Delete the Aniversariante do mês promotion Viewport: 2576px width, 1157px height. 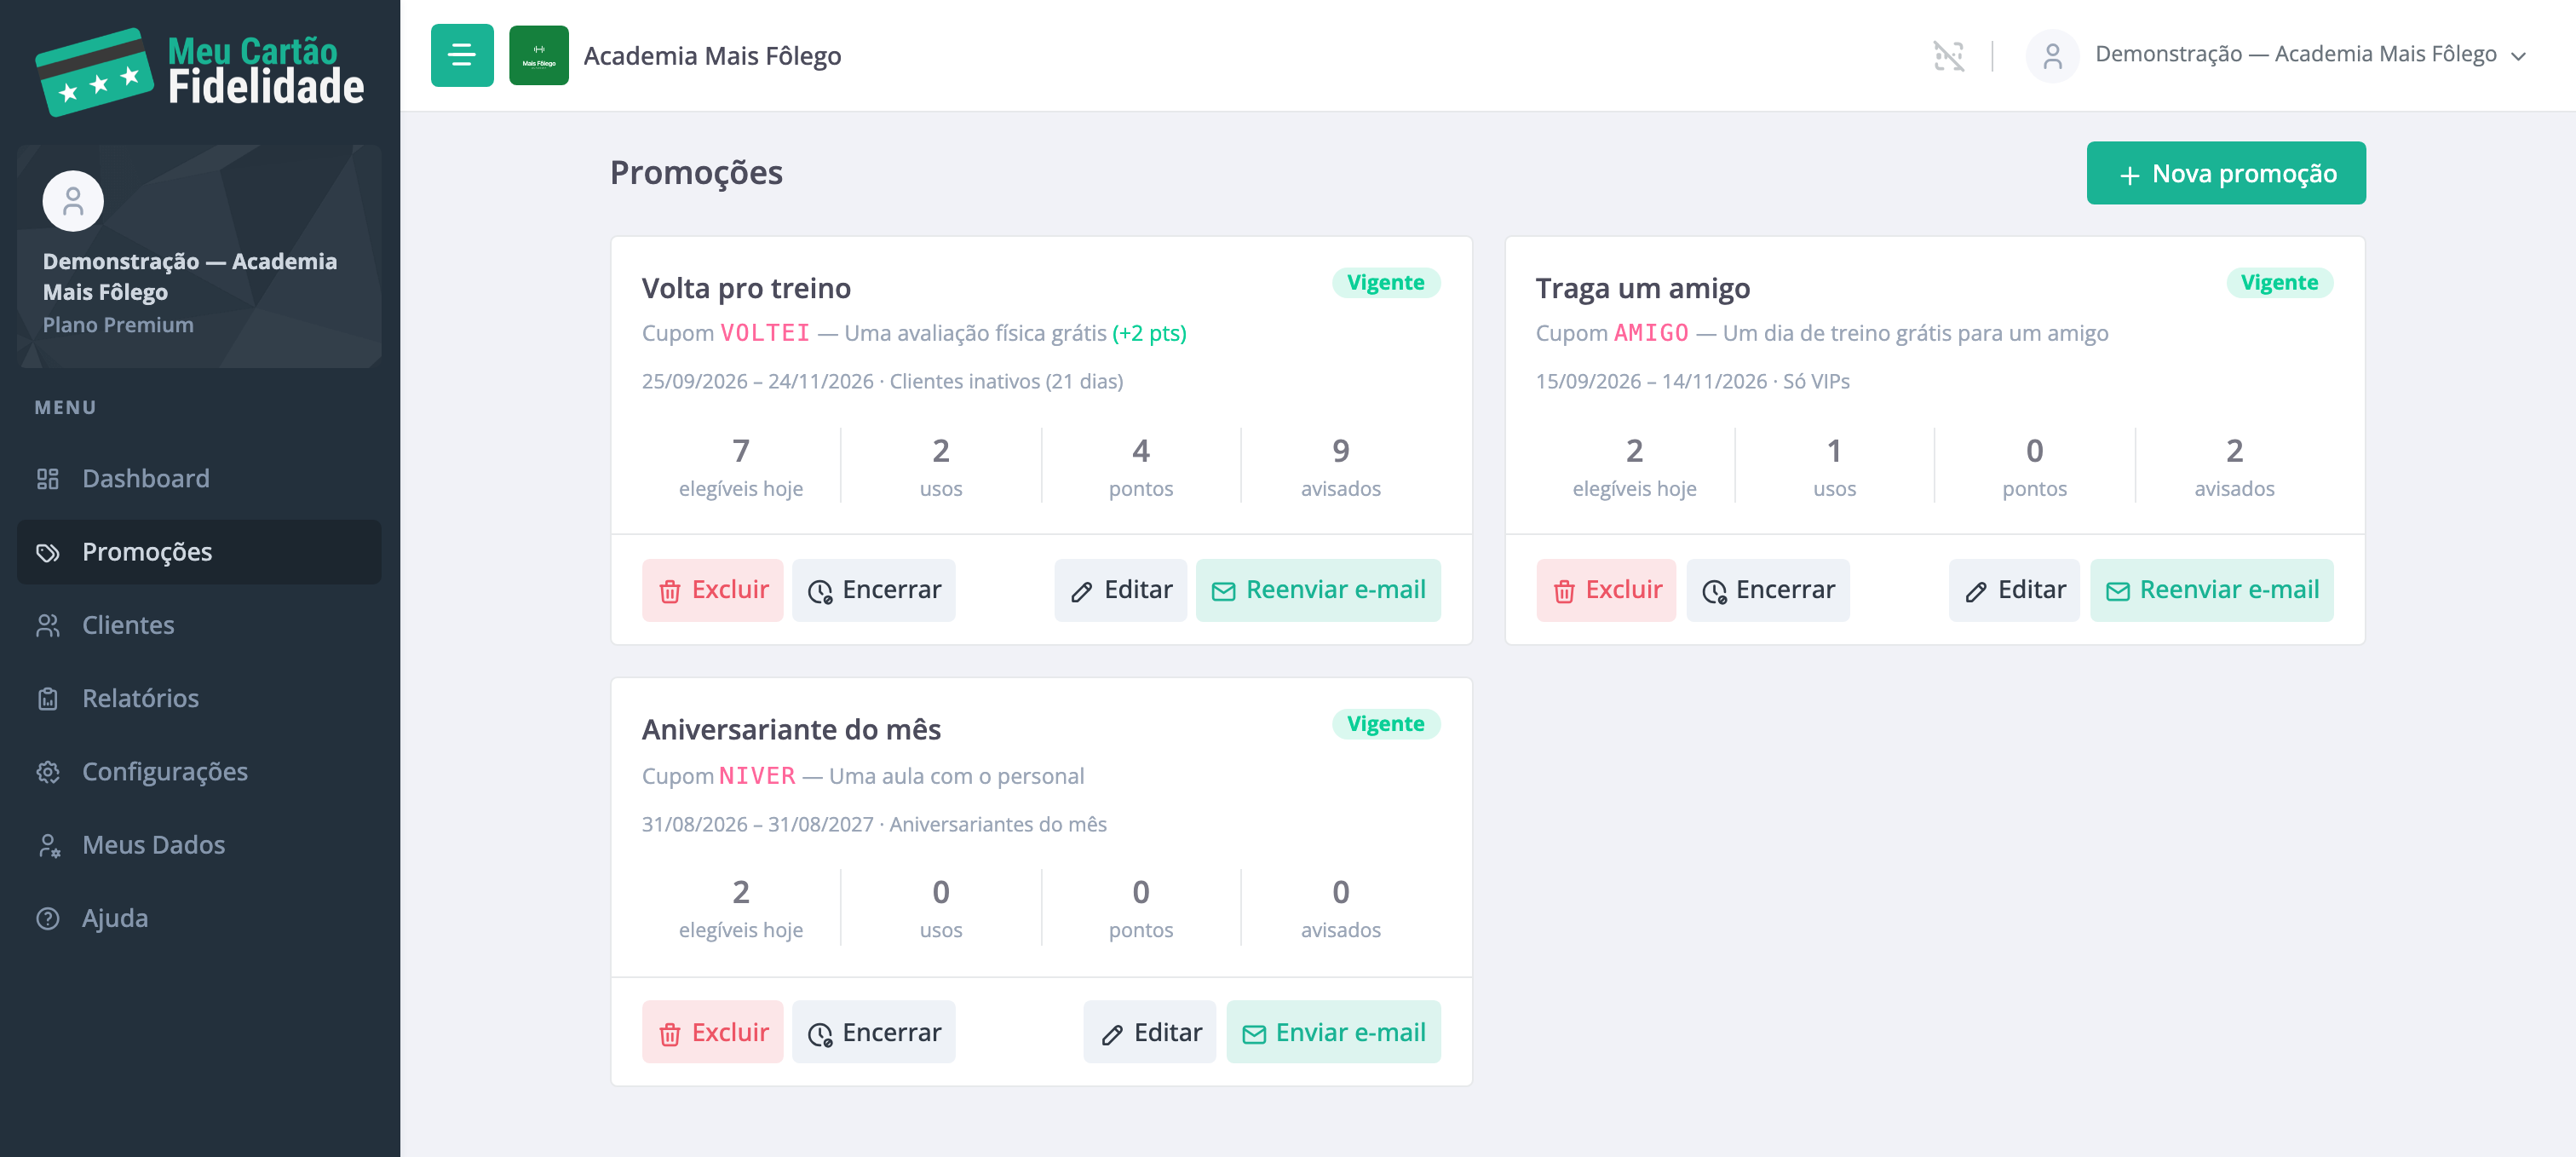tap(712, 1032)
